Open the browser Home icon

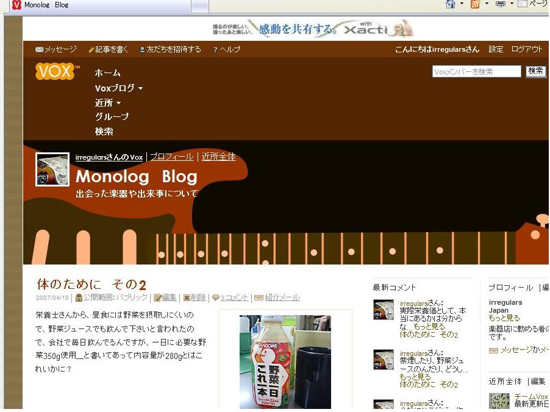click(x=451, y=4)
